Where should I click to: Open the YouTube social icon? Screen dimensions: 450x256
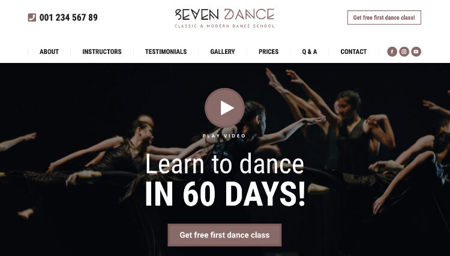pos(416,52)
